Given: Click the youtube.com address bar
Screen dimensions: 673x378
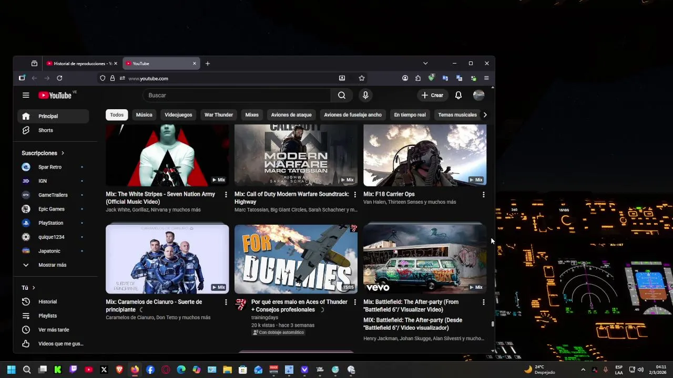Looking at the screenshot, I should pyautogui.click(x=231, y=78).
